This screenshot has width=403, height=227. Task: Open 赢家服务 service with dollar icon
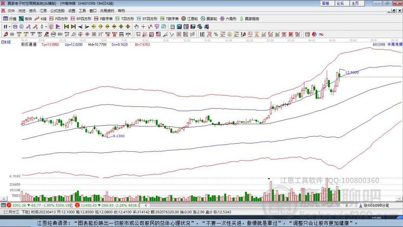(249, 19)
